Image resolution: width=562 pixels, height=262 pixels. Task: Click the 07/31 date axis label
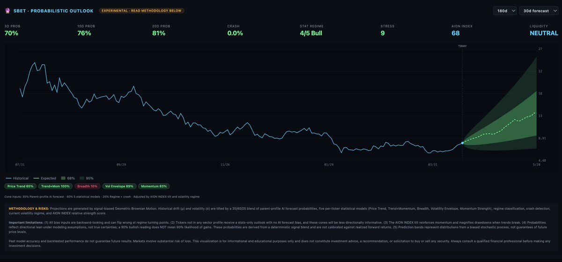pyautogui.click(x=20, y=165)
